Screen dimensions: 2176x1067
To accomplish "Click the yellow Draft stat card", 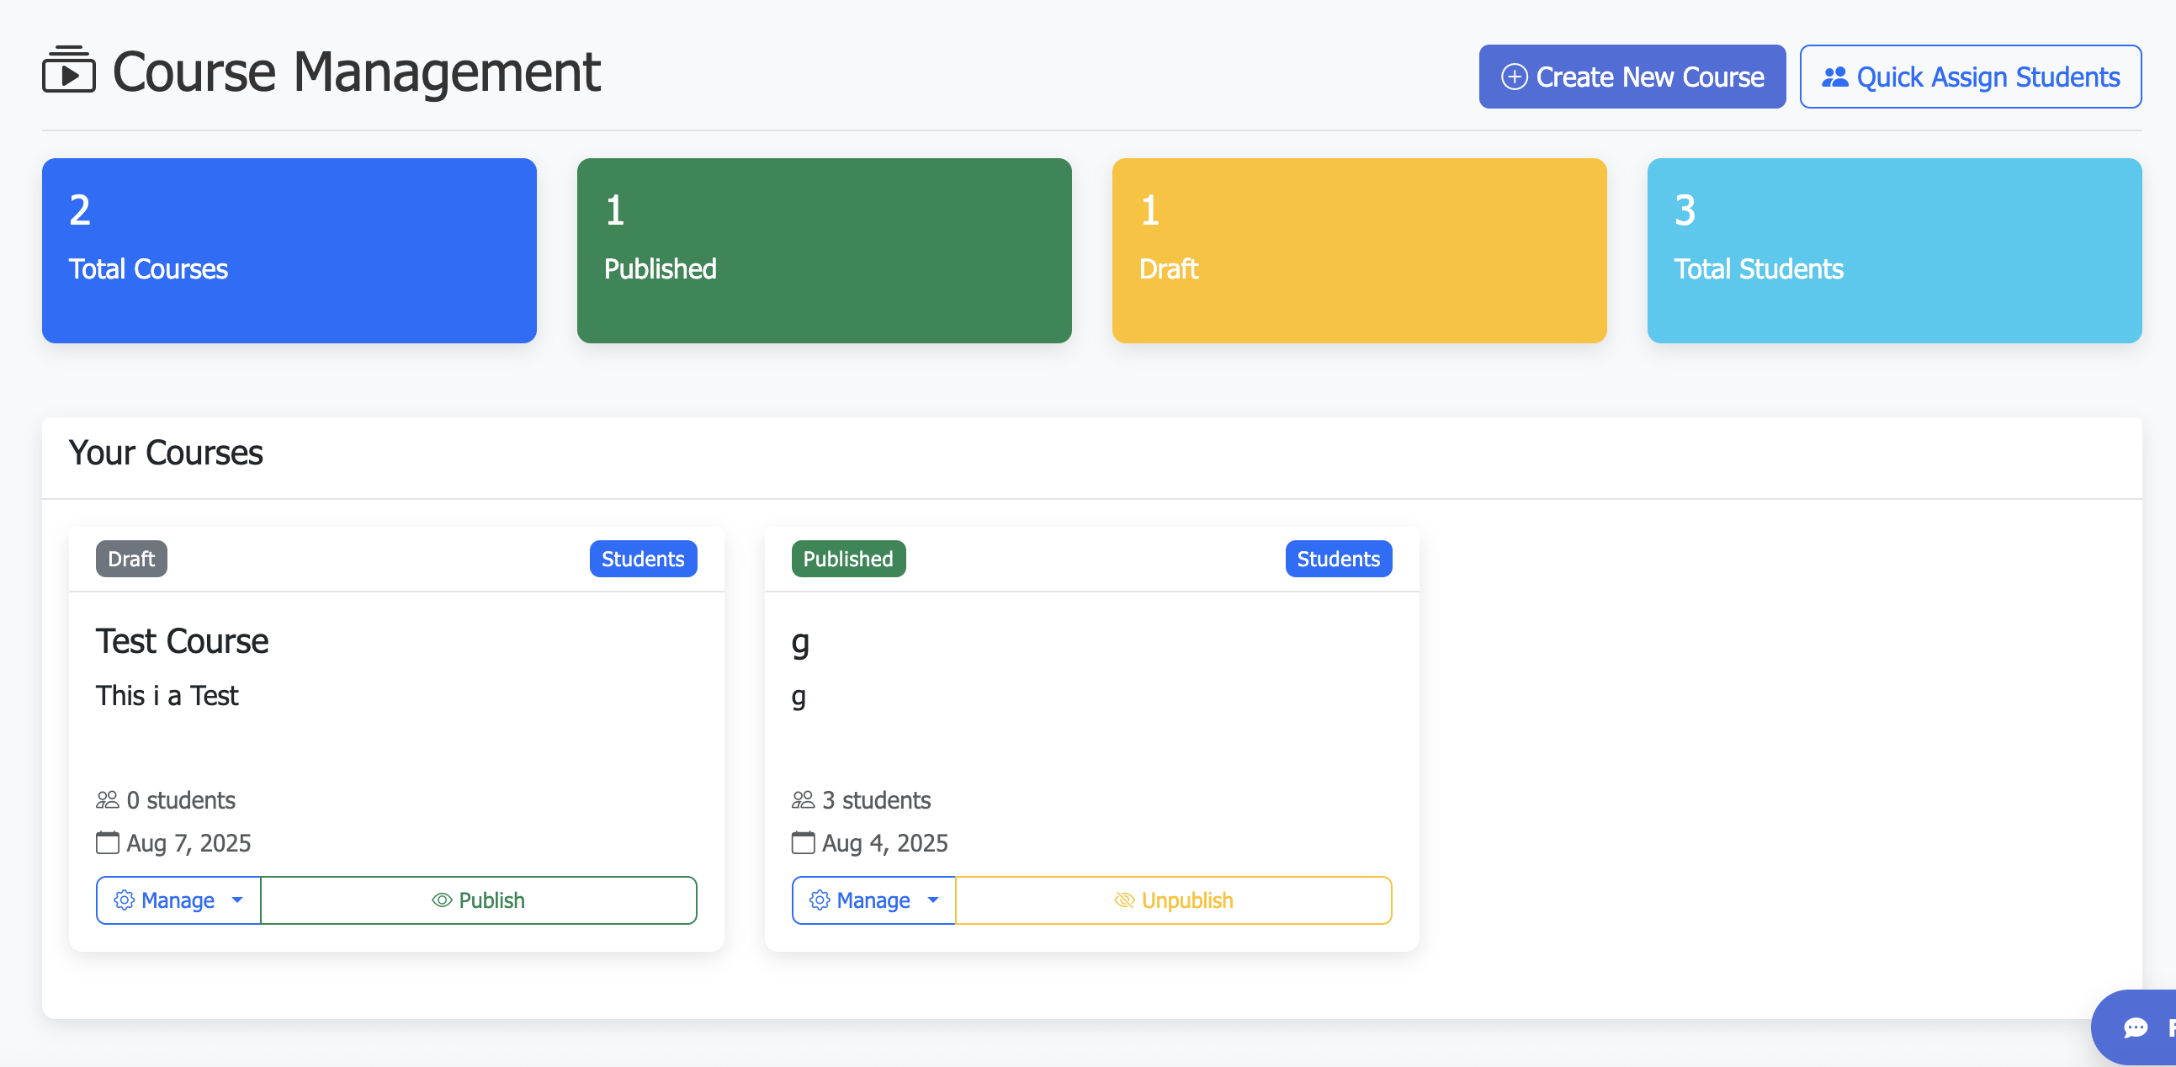I will click(x=1358, y=250).
